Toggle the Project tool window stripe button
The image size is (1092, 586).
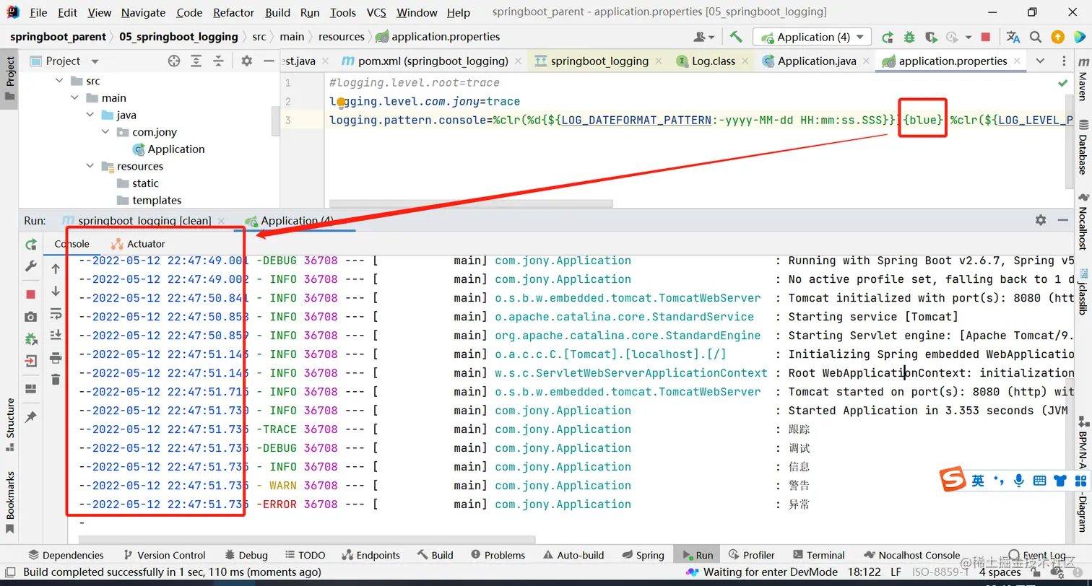tap(9, 79)
